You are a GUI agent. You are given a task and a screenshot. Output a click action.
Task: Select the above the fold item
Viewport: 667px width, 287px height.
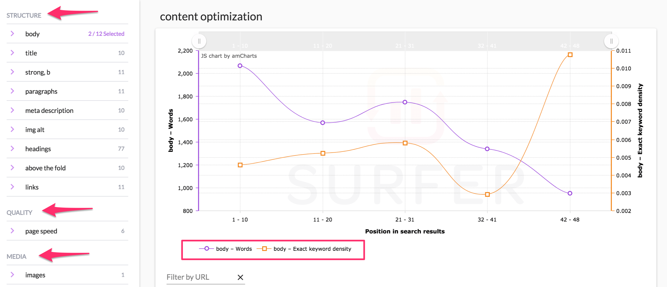tap(67, 168)
